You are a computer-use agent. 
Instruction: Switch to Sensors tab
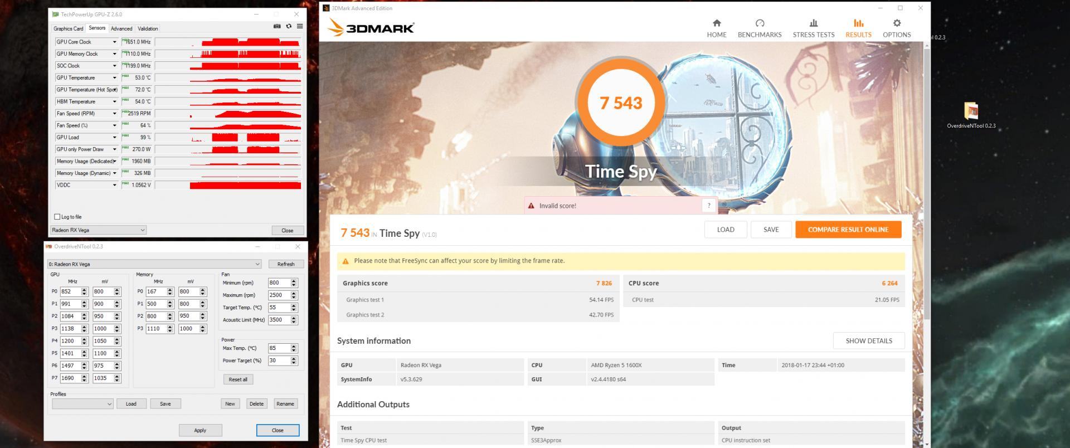97,28
